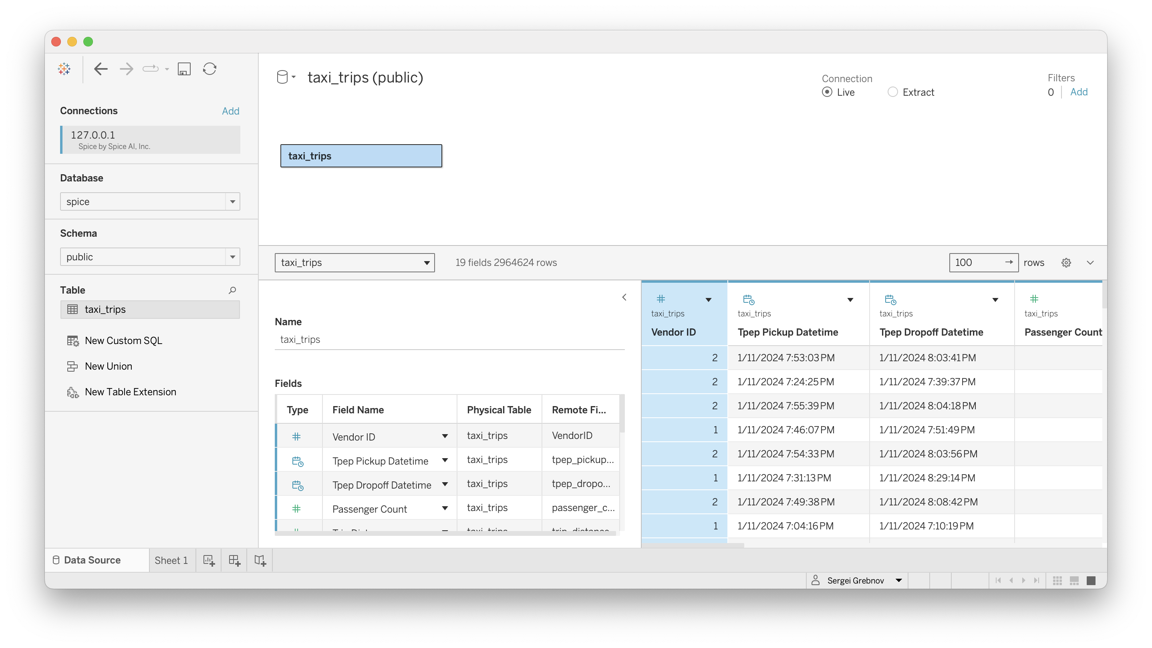
Task: Create a new worksheet from the bottom bar
Action: click(209, 560)
